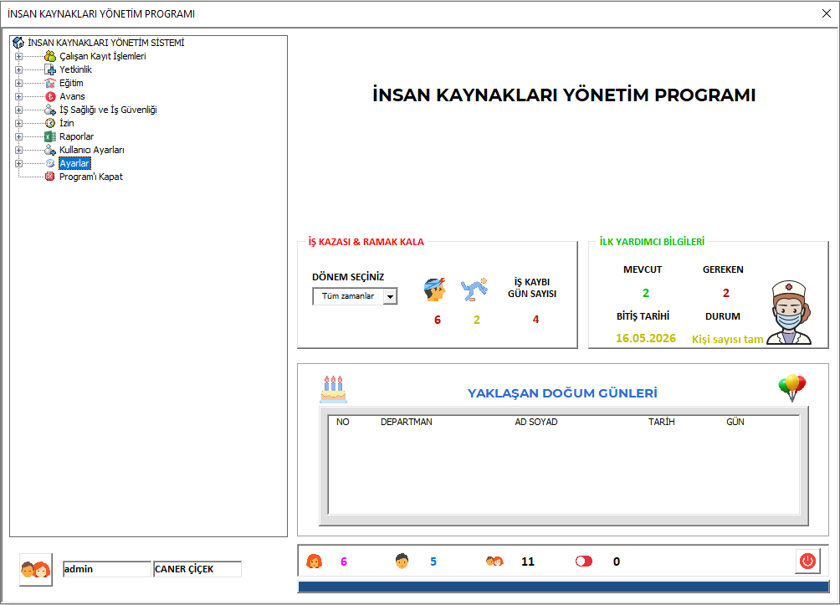Viewport: 840px width, 605px height.
Task: Expand the Avans tree node
Action: coord(18,96)
